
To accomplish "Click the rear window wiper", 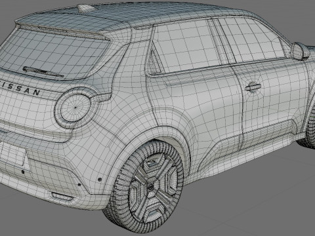I will pyautogui.click(x=43, y=72).
